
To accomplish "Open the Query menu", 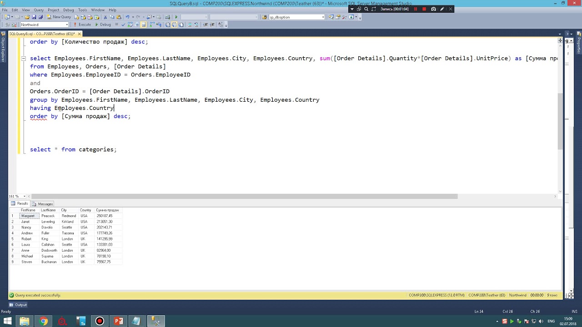I will [x=39, y=10].
